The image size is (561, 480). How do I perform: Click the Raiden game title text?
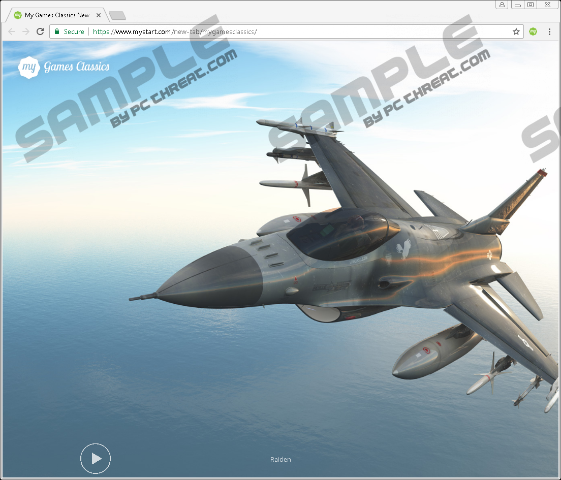point(280,459)
